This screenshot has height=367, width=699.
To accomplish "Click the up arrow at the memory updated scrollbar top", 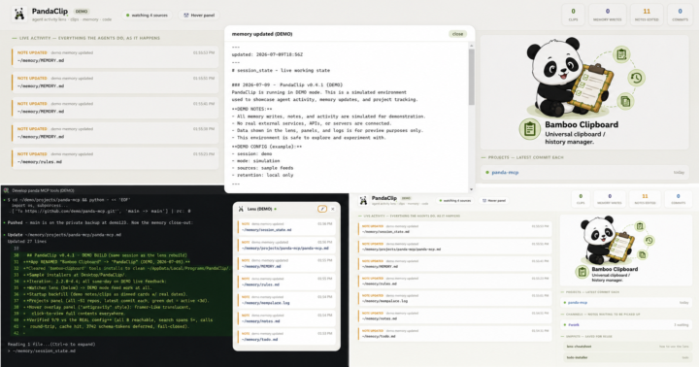I will [471, 46].
